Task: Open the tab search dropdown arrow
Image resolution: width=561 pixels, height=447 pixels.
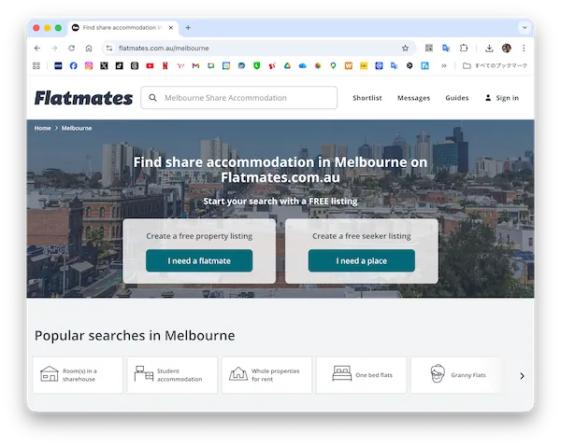Action: coord(524,28)
